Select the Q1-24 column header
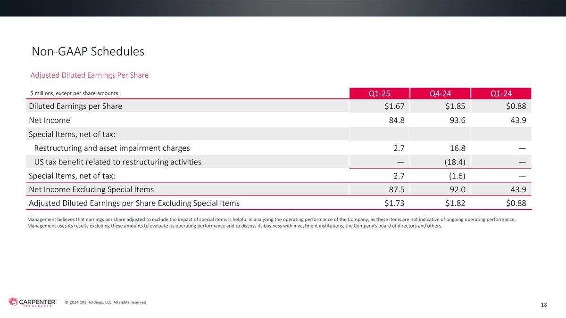Screen dimensions: 566x318 point(501,93)
